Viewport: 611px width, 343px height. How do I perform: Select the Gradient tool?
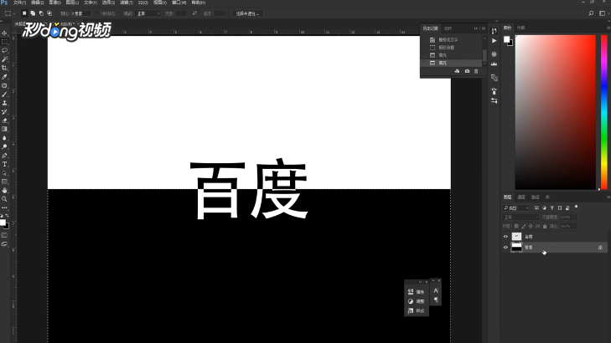coord(5,129)
